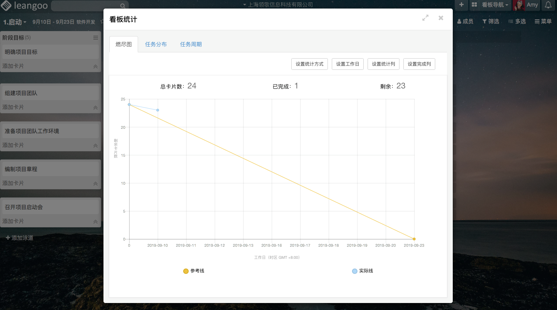Switch to the 任务分布 tab
557x310 pixels.
point(156,44)
